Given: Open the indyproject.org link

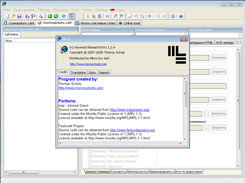Looking at the screenshot, I should pyautogui.click(x=130, y=110).
